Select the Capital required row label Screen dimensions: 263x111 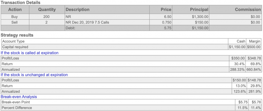coord(115,47)
